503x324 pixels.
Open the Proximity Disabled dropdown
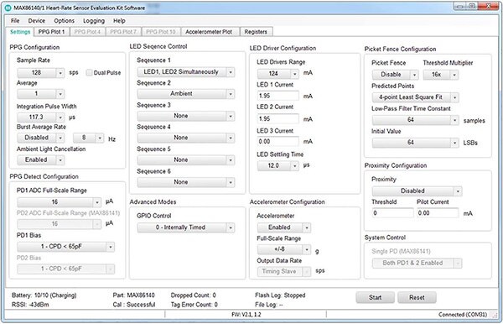click(x=417, y=191)
